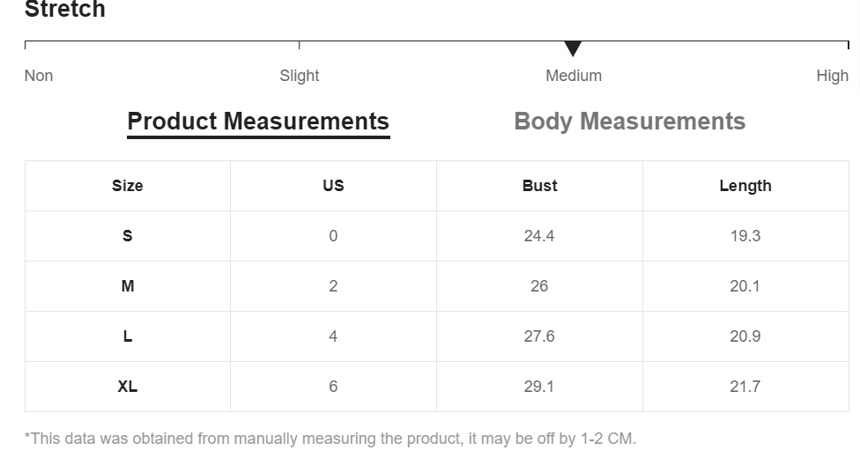Click bust value 24.4 for size S
Screen dimensions: 860x465
(x=539, y=236)
